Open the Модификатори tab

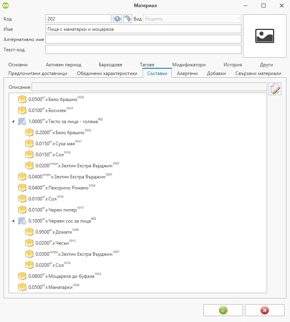tap(189, 65)
